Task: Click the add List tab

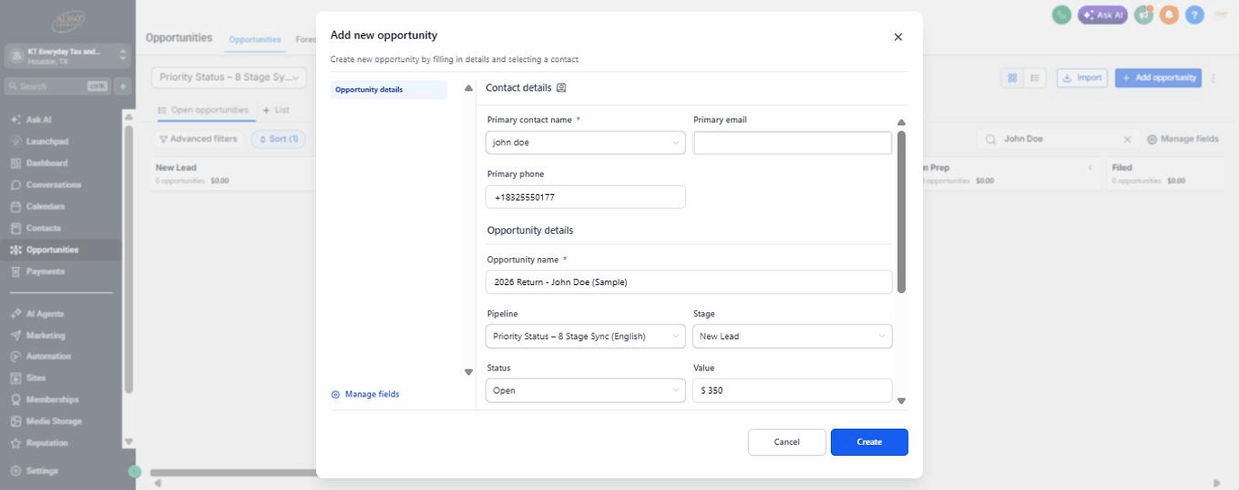Action: point(276,110)
